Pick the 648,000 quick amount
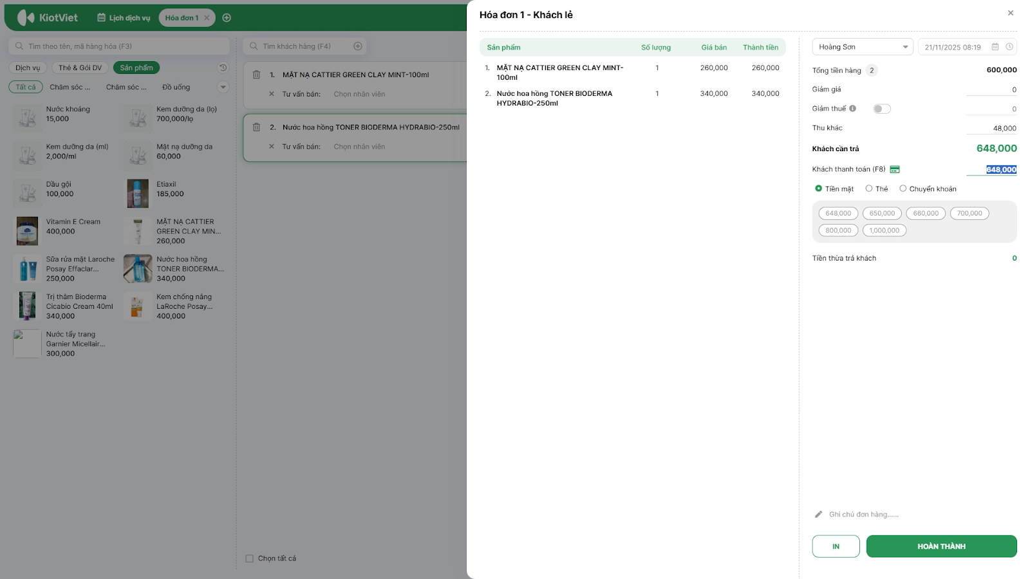The height and width of the screenshot is (579, 1030). (x=838, y=214)
